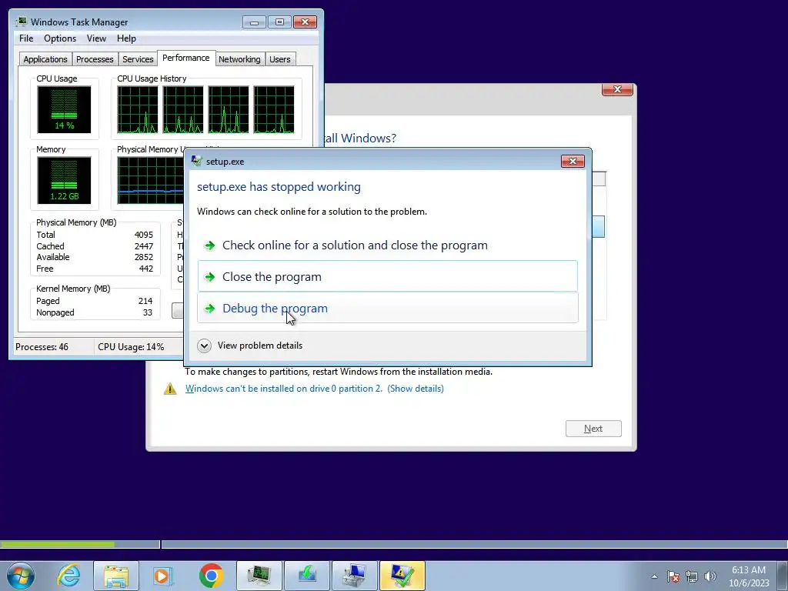Click Available memory value 2852
Screen dimensions: 788x591
pos(144,257)
